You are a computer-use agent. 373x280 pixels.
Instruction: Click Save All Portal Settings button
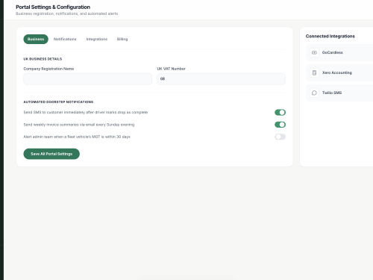(51, 154)
